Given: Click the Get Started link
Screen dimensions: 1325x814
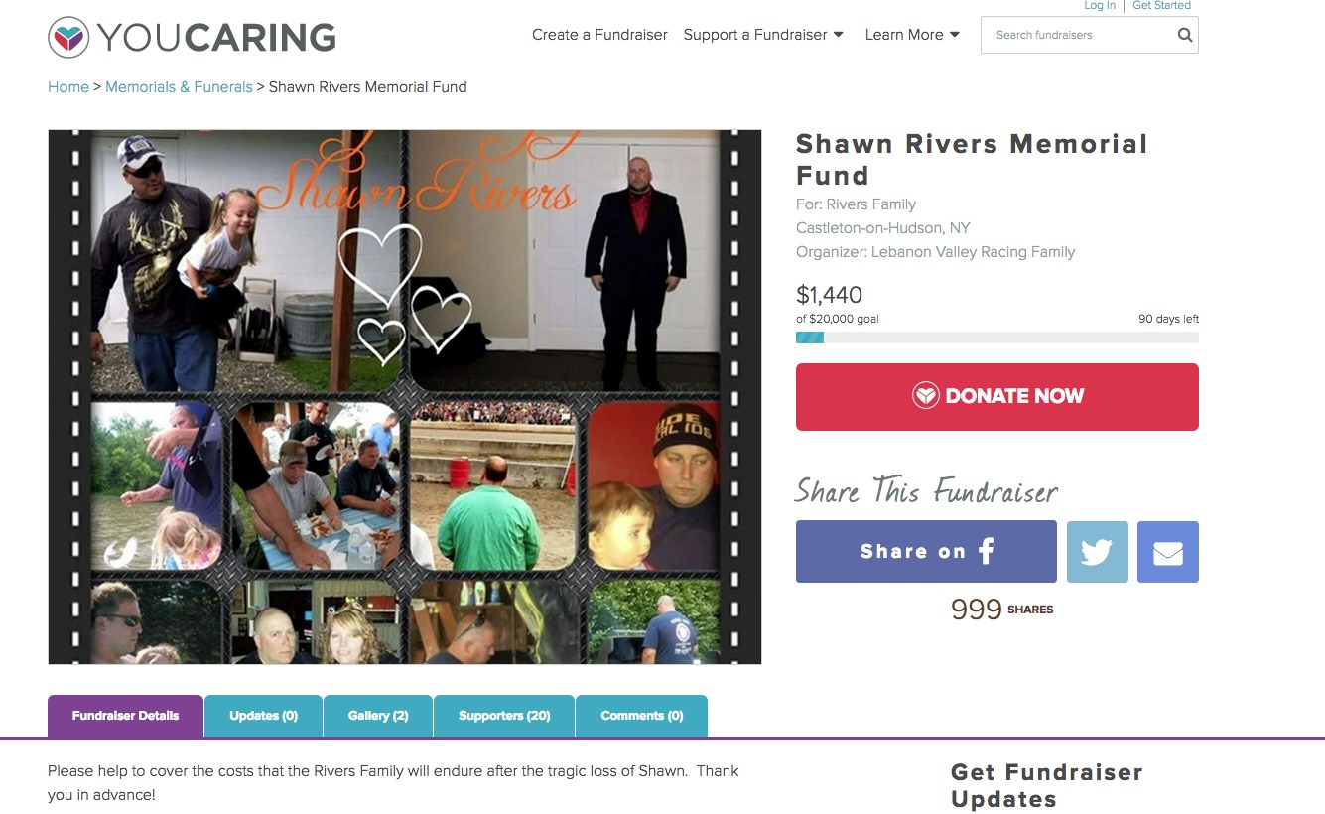Looking at the screenshot, I should 1161,6.
